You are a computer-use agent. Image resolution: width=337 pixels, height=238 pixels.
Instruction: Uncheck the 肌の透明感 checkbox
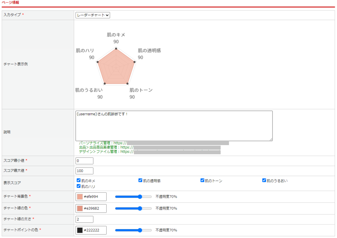141,180
